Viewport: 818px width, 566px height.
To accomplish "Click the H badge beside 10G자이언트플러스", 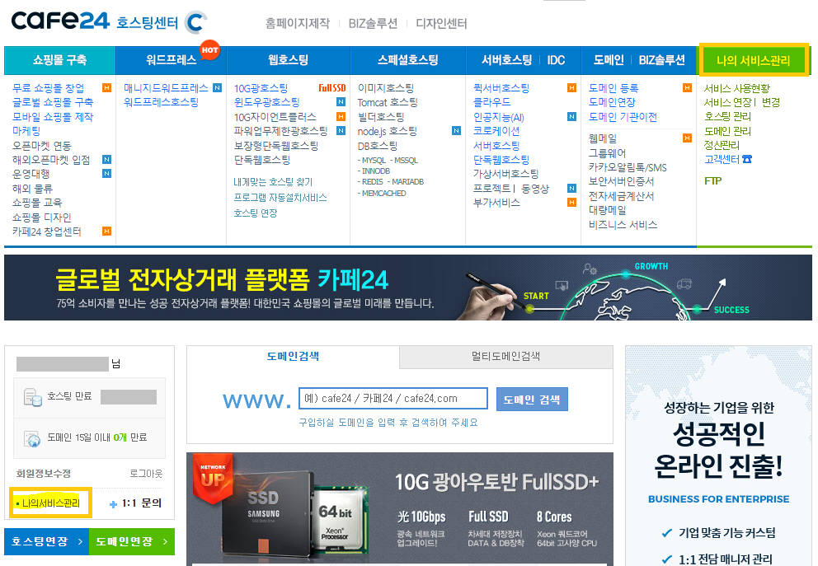I will [x=341, y=117].
